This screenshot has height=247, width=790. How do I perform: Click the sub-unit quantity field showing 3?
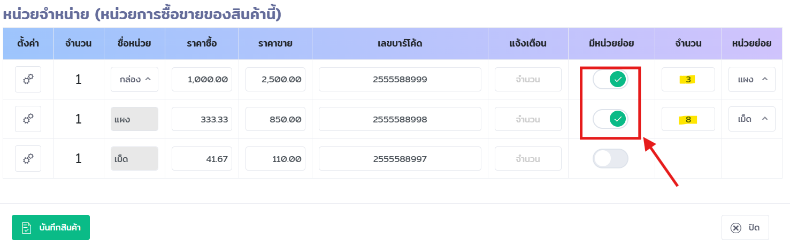click(688, 80)
